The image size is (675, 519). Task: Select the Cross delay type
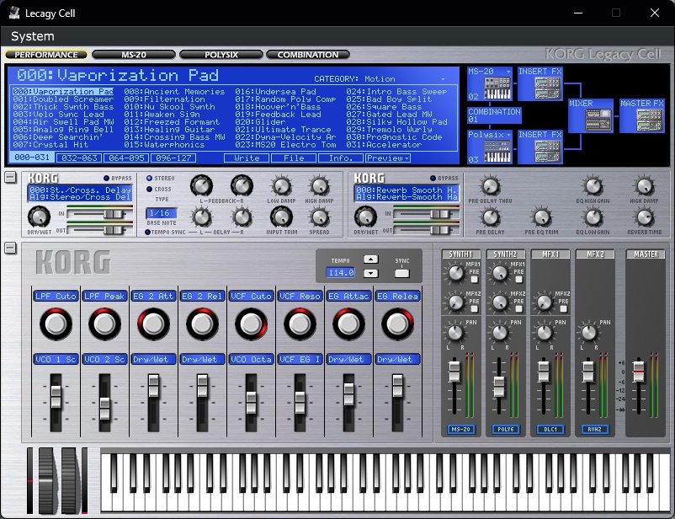(149, 189)
